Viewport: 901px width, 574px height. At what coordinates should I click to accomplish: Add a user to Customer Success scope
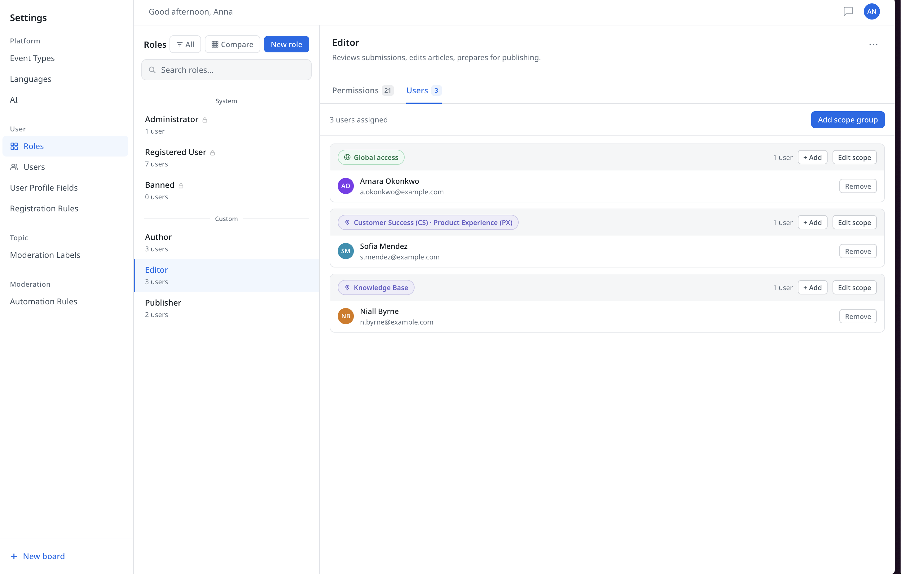pos(812,223)
